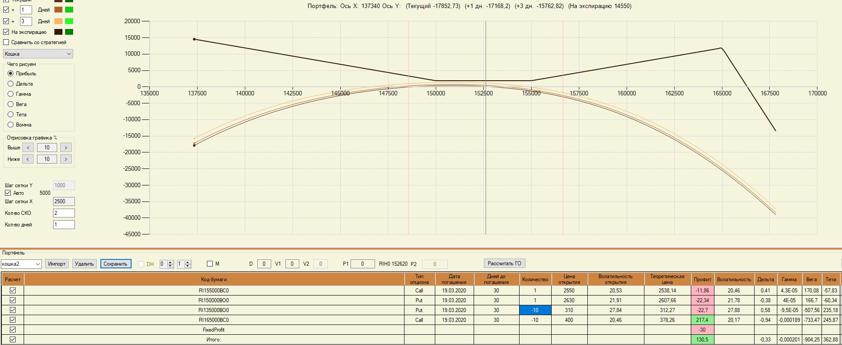Image resolution: width=842 pixels, height=345 pixels.
Task: Toggle the 'На экспирацию' checkbox
Action: (6, 32)
